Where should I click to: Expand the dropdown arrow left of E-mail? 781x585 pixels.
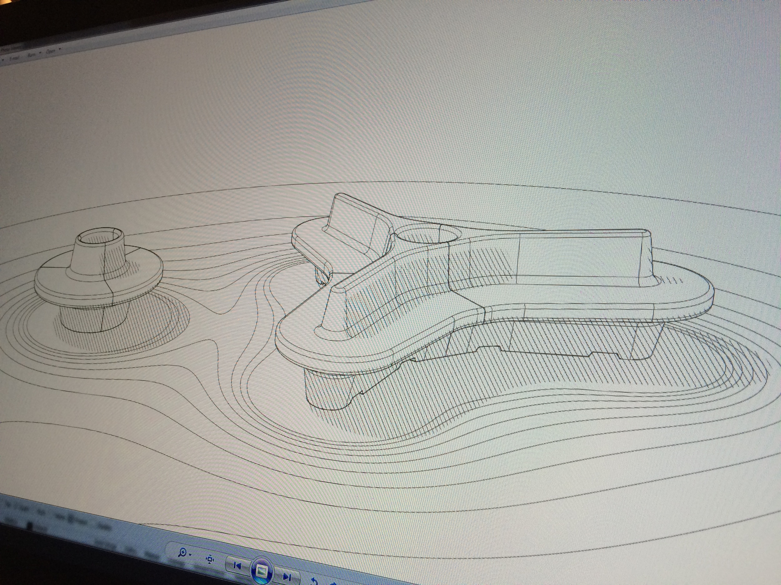click(x=3, y=60)
